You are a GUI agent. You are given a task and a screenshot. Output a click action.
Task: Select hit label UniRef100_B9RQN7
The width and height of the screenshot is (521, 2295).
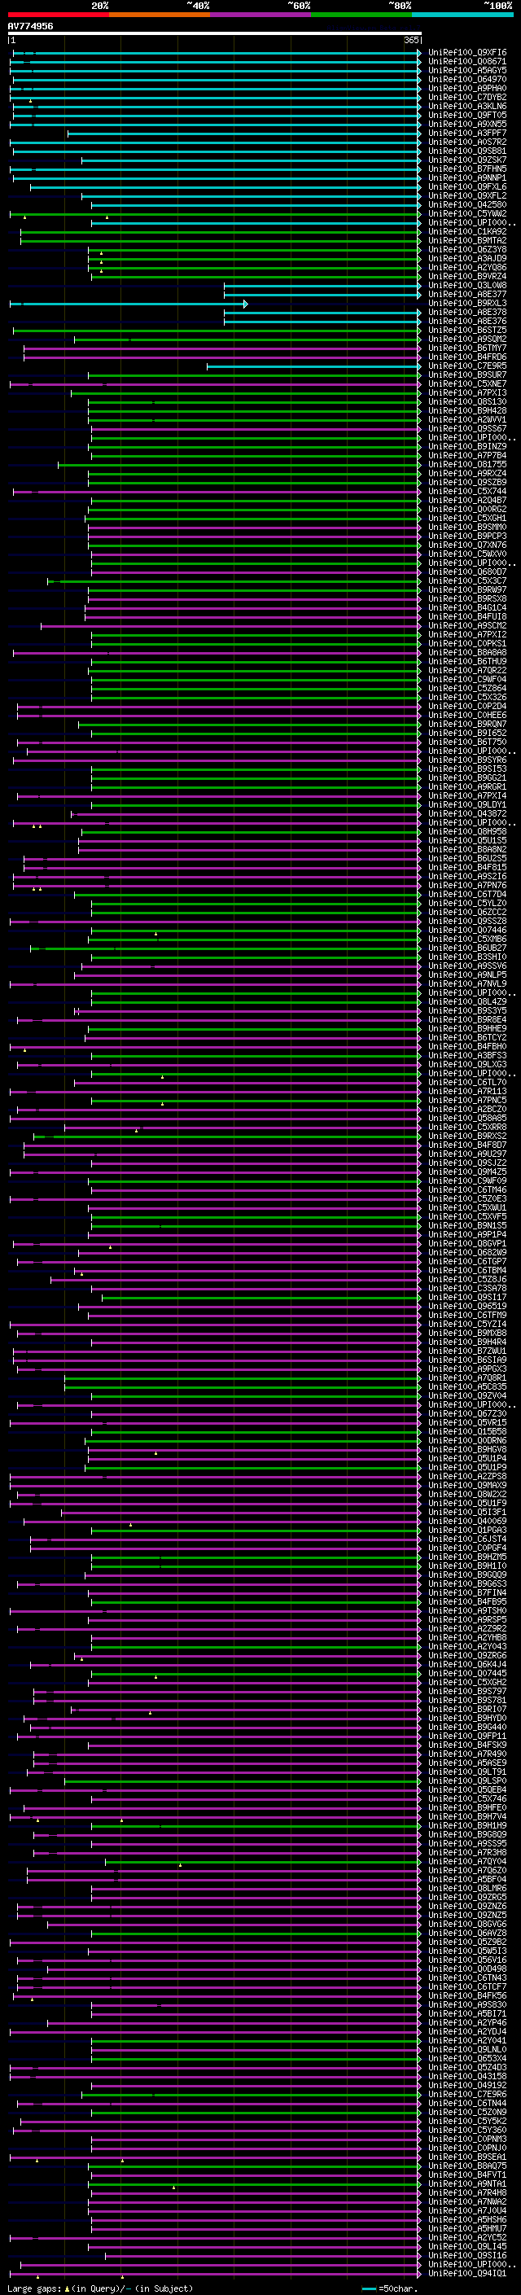[467, 725]
